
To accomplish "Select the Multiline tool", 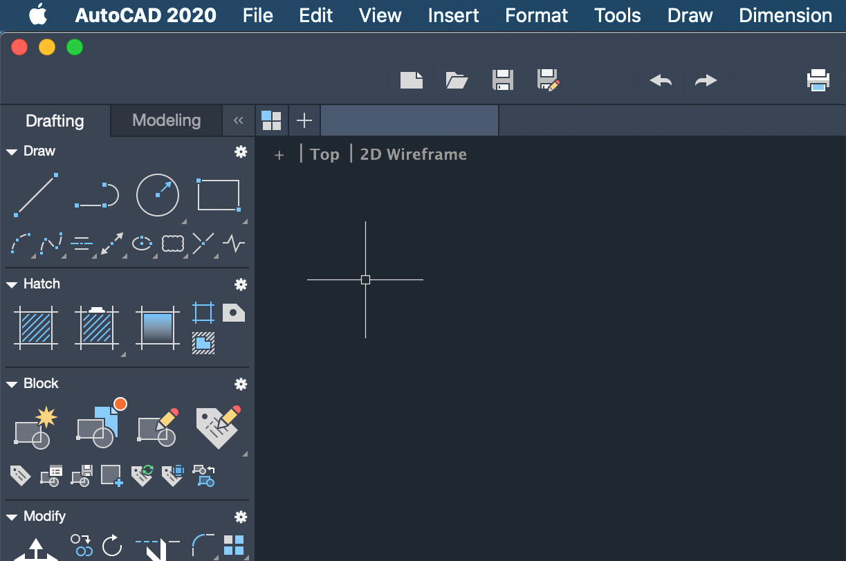I will (x=82, y=243).
